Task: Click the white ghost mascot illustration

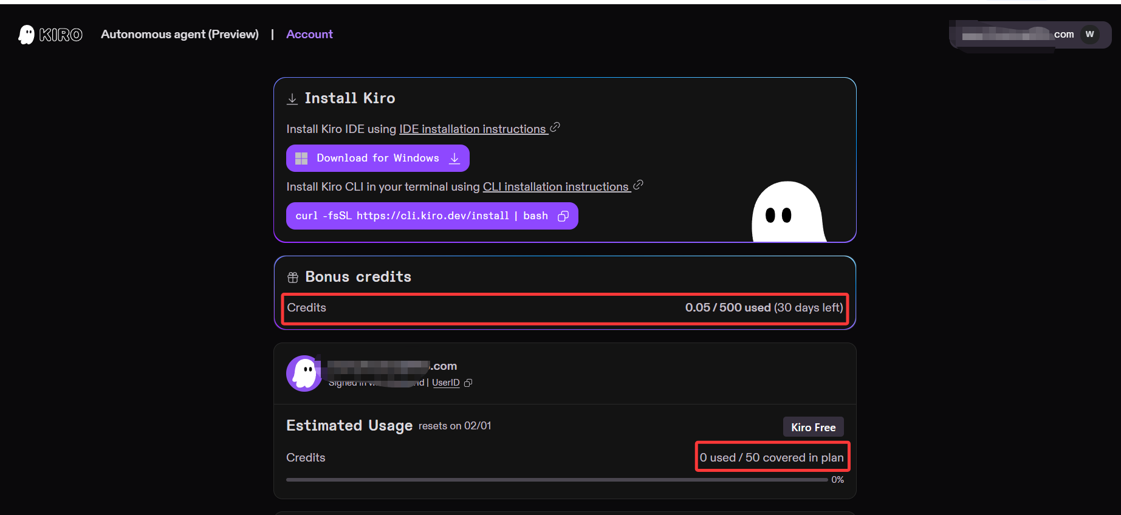Action: click(x=789, y=211)
